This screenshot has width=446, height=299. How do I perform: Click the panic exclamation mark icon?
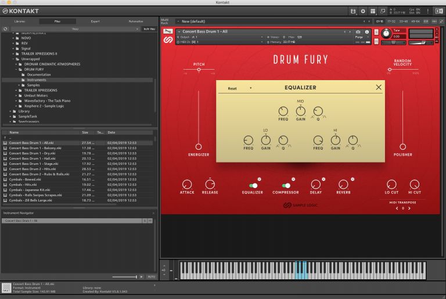[427, 11]
